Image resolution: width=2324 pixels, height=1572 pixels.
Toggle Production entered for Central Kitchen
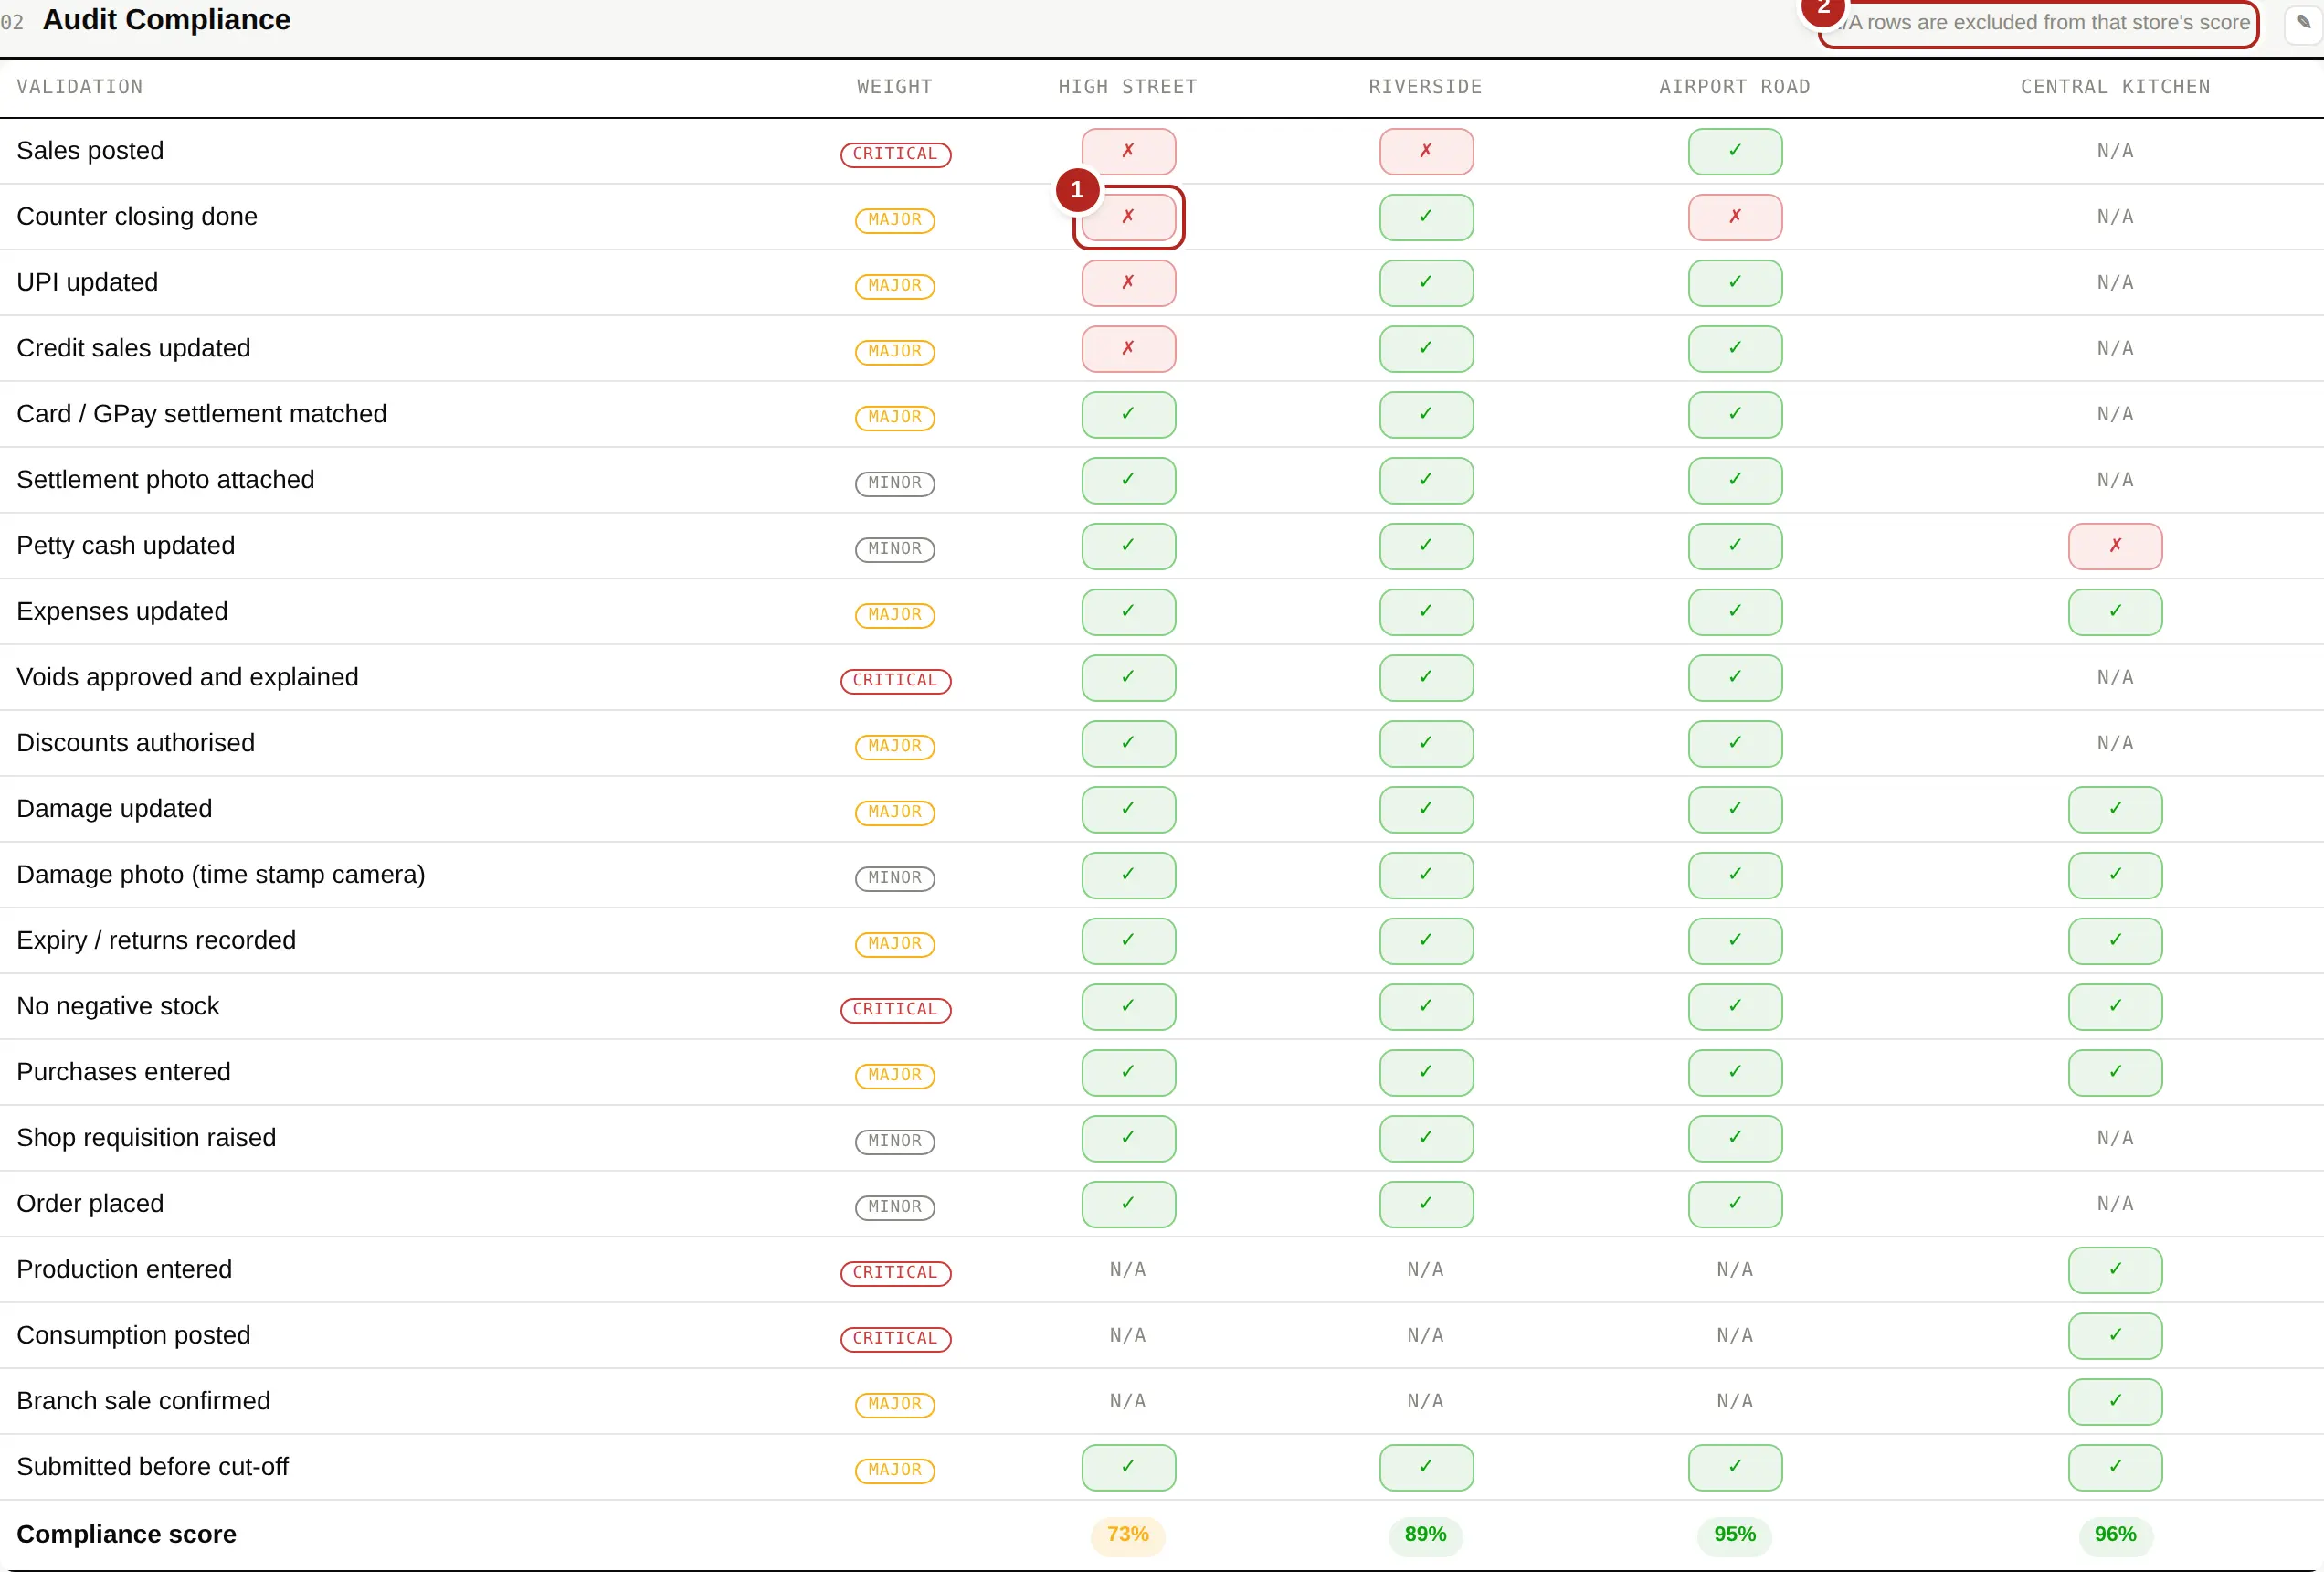tap(2115, 1269)
